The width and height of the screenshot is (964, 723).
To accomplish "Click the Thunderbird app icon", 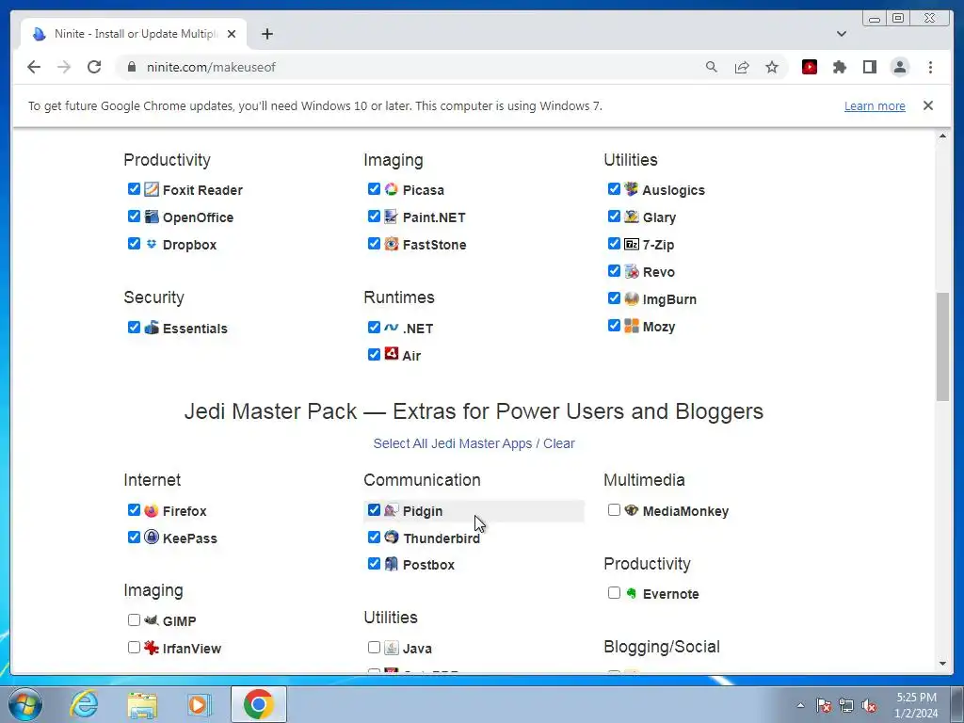I will (391, 537).
